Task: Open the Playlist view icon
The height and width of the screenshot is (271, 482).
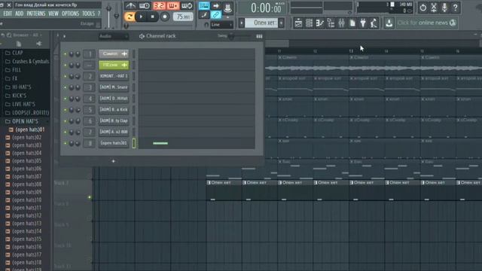Action: 298,23
